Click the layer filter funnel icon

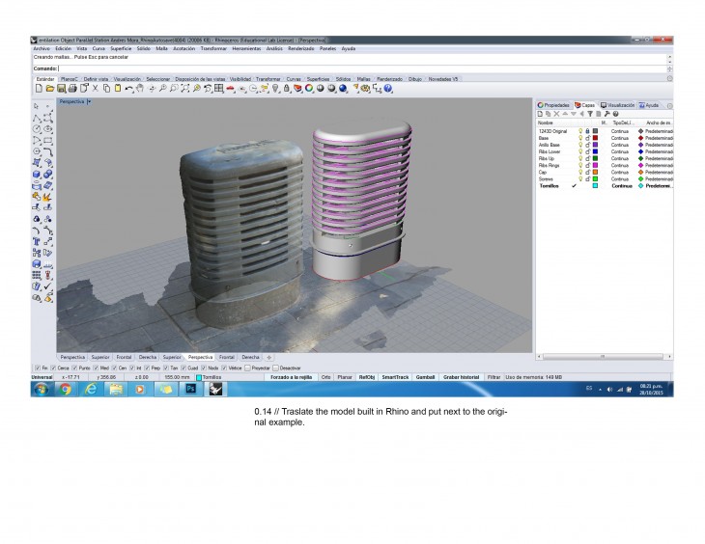[x=588, y=114]
